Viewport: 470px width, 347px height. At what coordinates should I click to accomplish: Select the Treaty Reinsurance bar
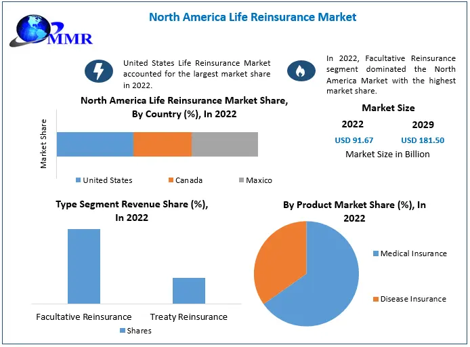click(188, 290)
